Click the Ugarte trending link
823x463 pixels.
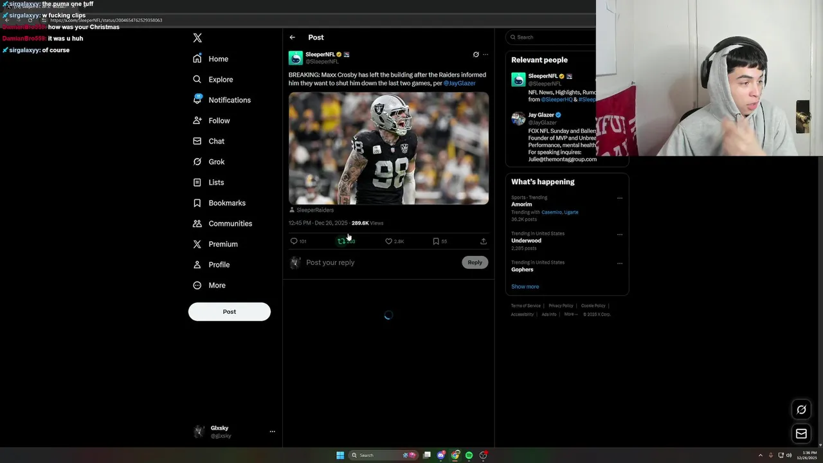571,212
